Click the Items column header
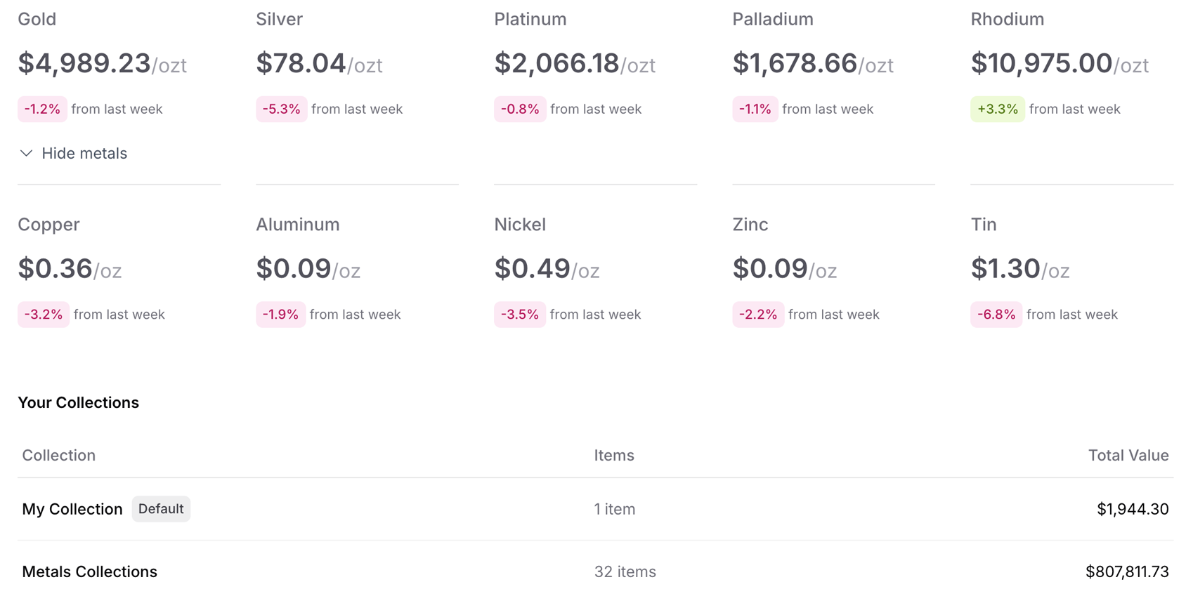The image size is (1186, 601). [613, 455]
